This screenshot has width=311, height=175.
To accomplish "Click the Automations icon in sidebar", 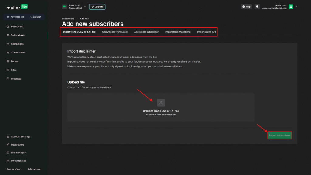I will 8,53.
